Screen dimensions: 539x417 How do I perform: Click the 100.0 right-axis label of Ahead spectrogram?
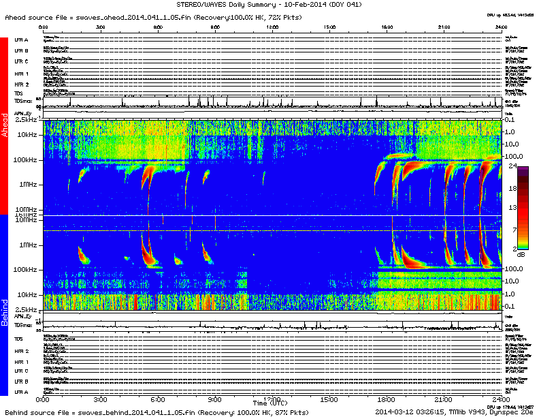tap(514, 157)
